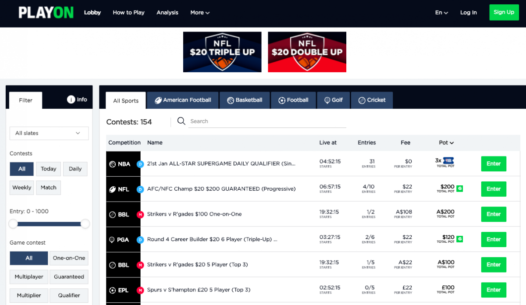
Task: Click the minimum entry slider handle
Action: click(x=14, y=224)
